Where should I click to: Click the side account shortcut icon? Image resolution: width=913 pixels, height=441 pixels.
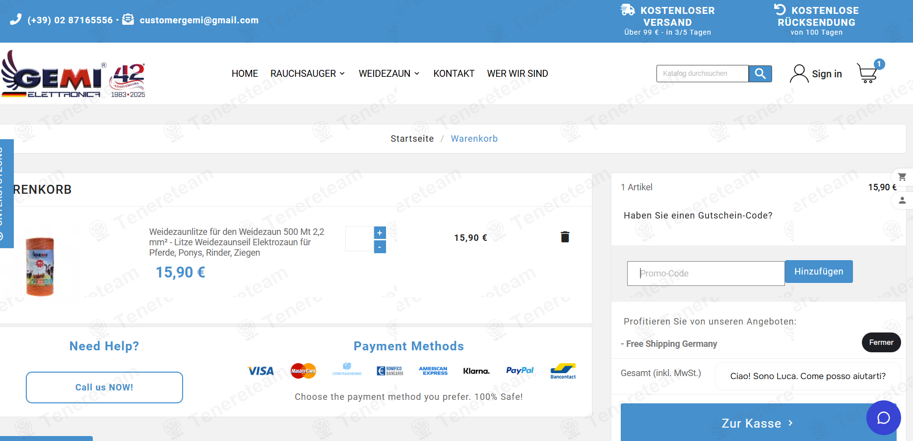(902, 200)
